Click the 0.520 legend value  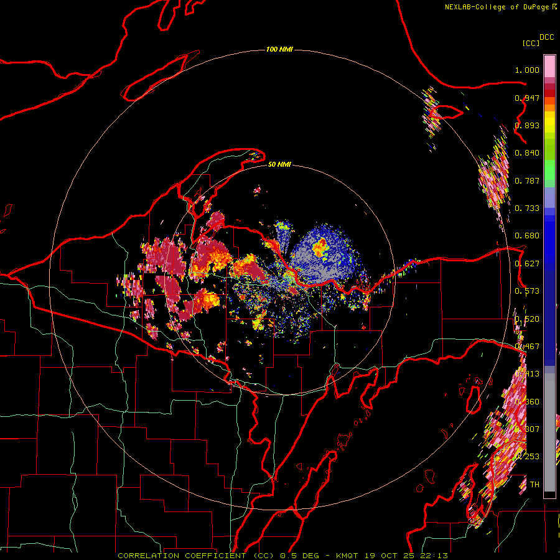[x=527, y=319]
